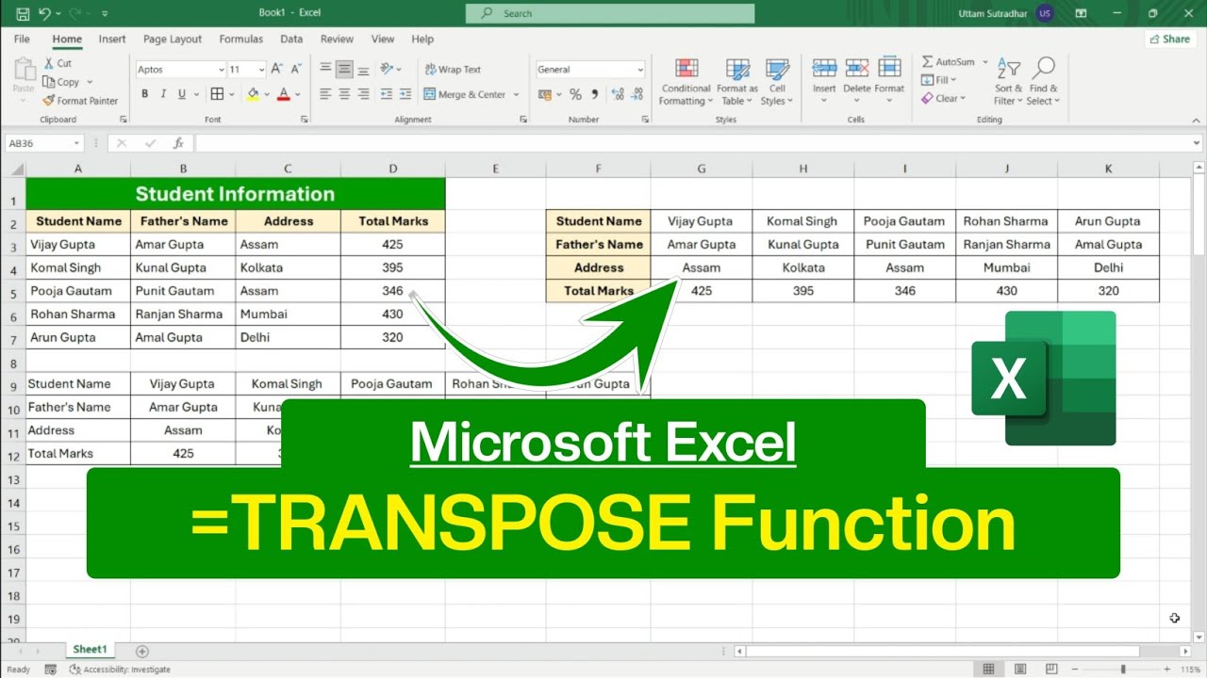Click the Increase Font Size icon
The height and width of the screenshot is (678, 1207).
coord(276,70)
